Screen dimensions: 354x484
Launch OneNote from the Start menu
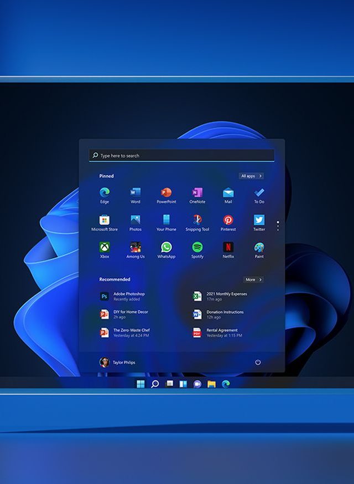tap(197, 193)
